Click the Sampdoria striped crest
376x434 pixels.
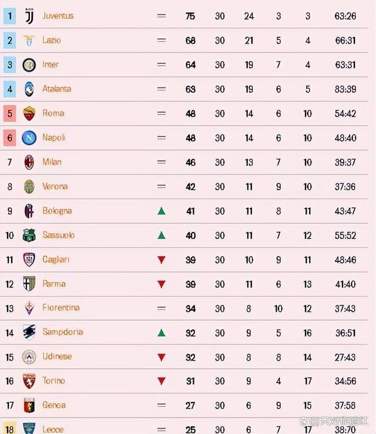point(29,332)
